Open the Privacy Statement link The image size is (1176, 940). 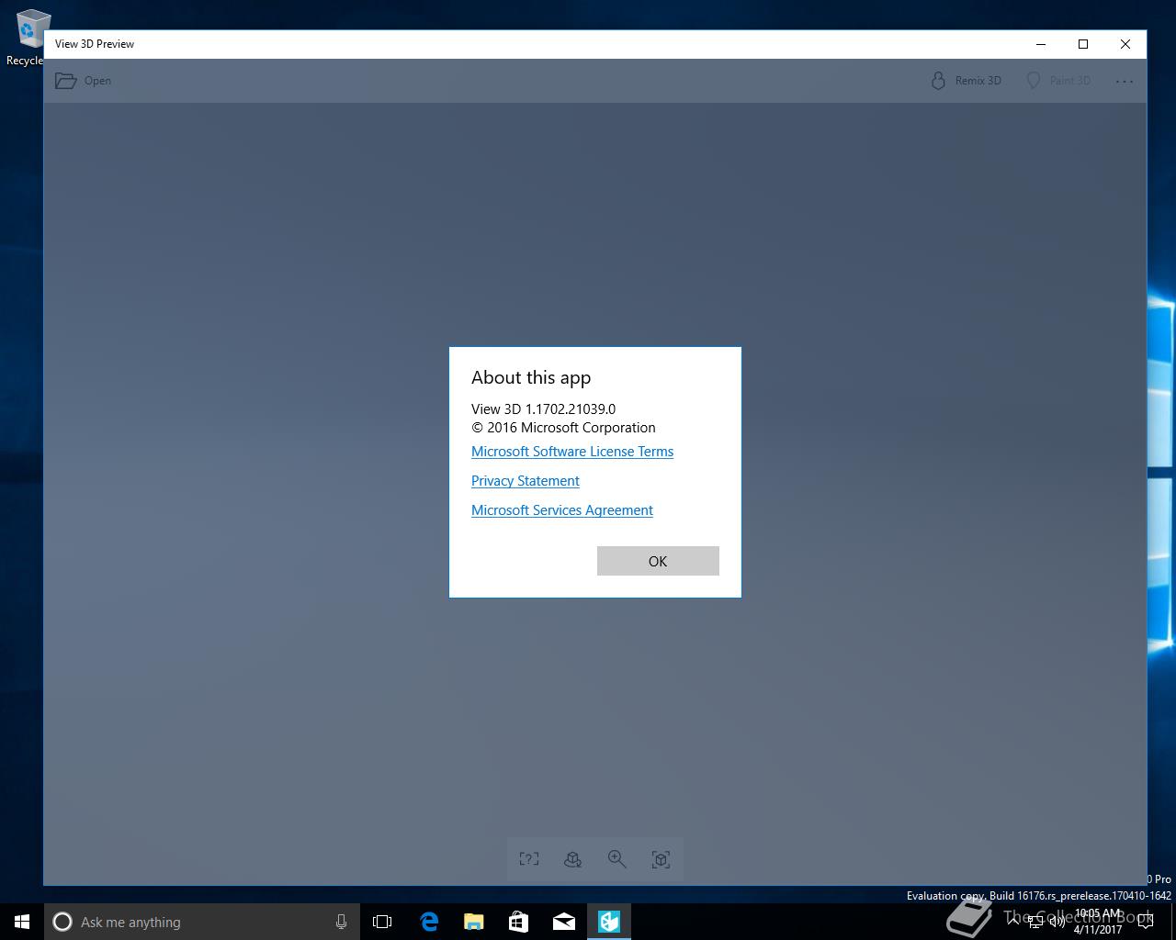(x=526, y=481)
